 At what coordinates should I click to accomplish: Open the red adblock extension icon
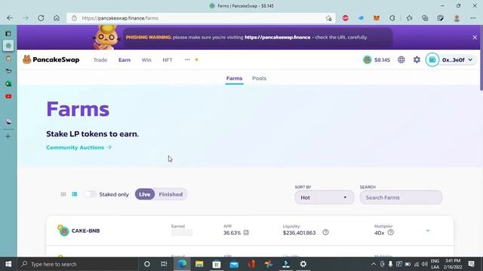[346, 18]
